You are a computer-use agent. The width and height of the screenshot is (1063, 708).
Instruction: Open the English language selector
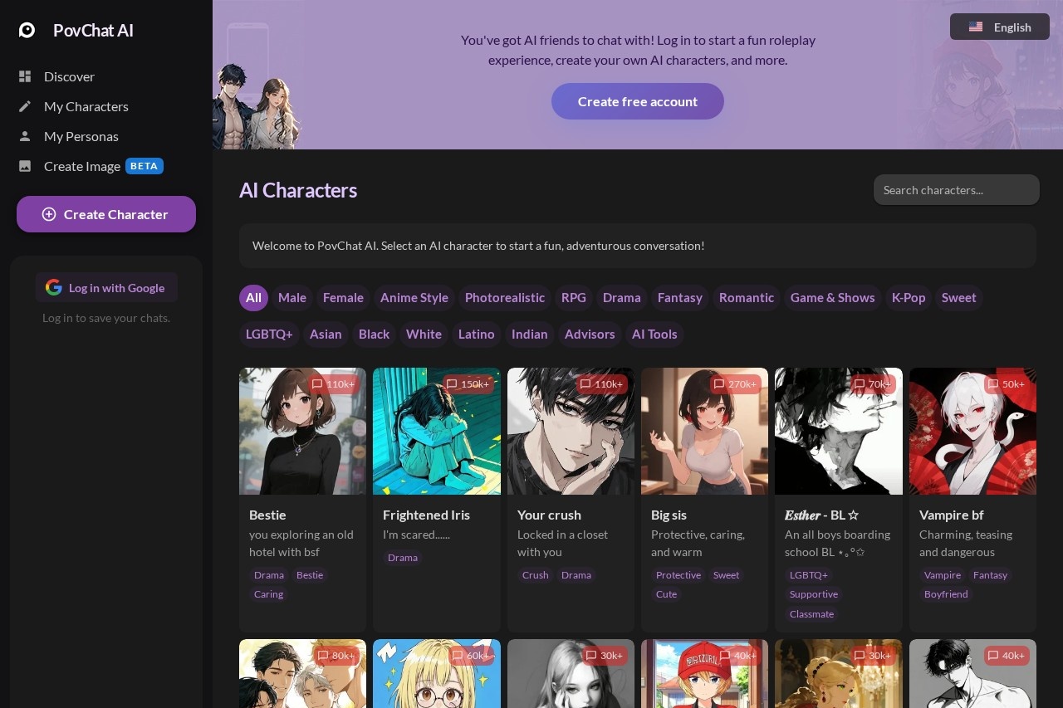[999, 27]
